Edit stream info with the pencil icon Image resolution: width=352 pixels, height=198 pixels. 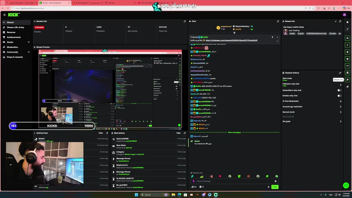pos(335,21)
